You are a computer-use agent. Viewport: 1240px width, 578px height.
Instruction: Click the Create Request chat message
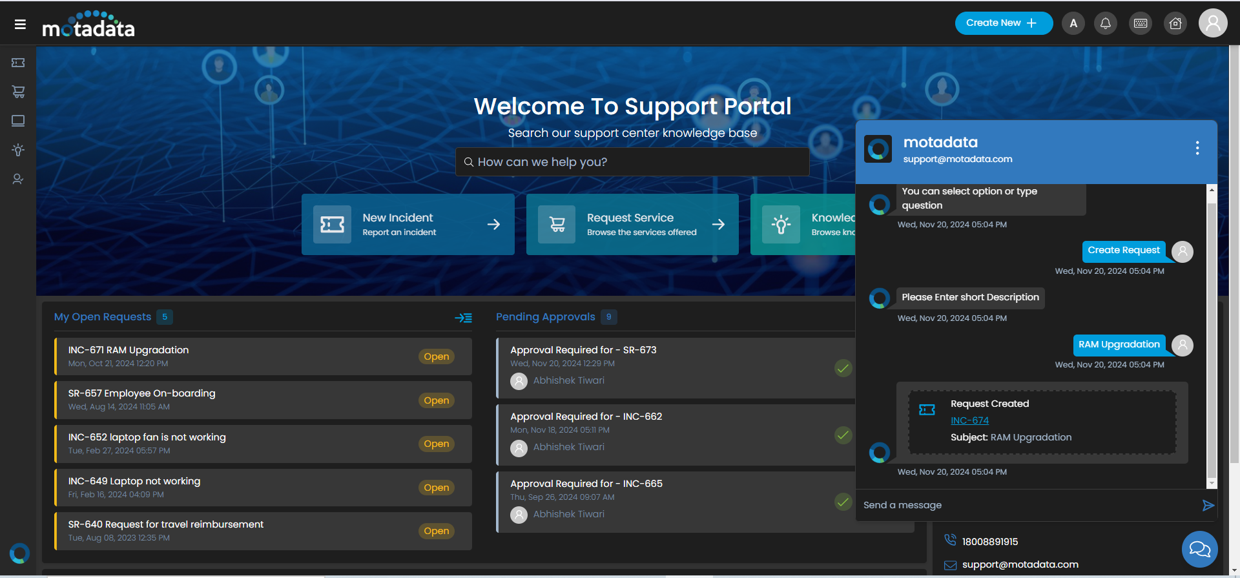(1124, 251)
